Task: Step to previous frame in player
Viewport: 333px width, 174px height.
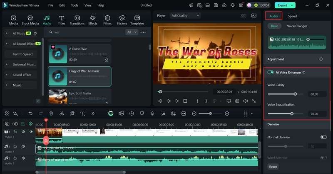Action: pos(160,101)
